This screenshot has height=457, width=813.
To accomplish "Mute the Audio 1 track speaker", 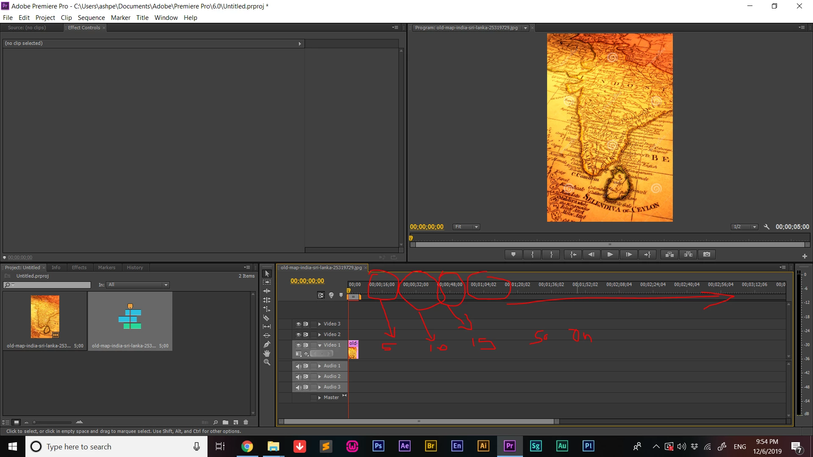I will click(x=298, y=366).
